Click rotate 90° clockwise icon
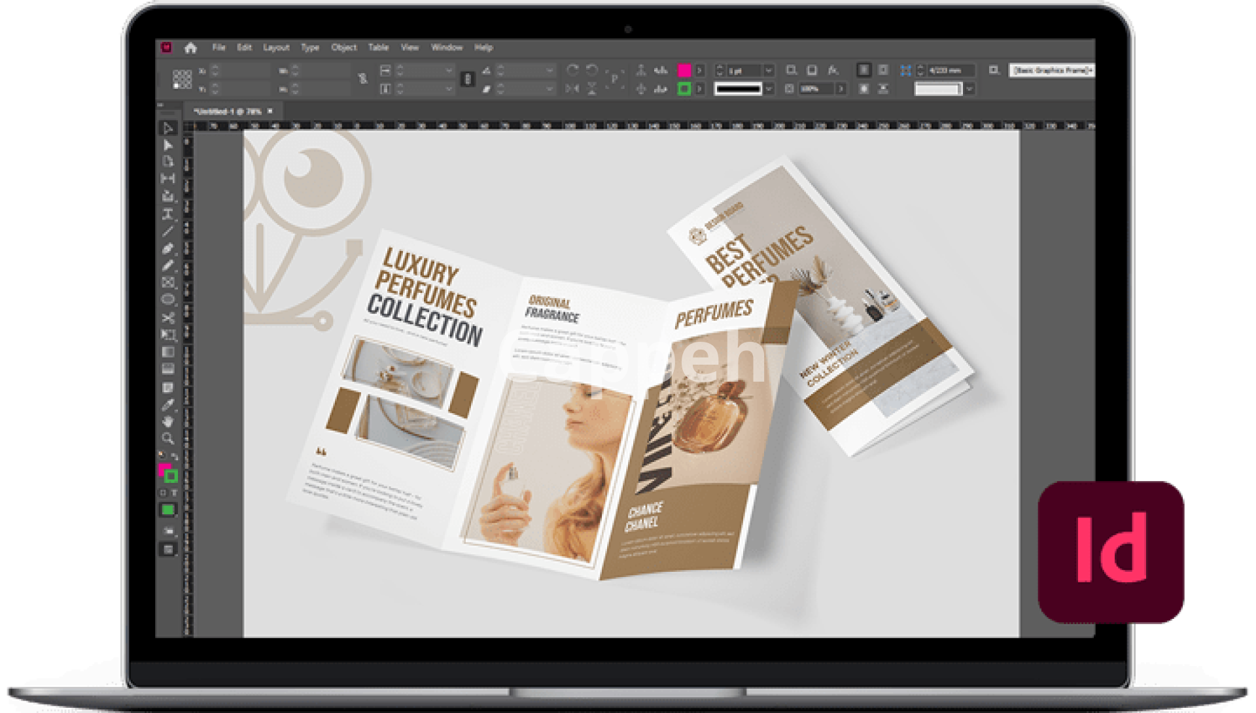 (x=572, y=69)
